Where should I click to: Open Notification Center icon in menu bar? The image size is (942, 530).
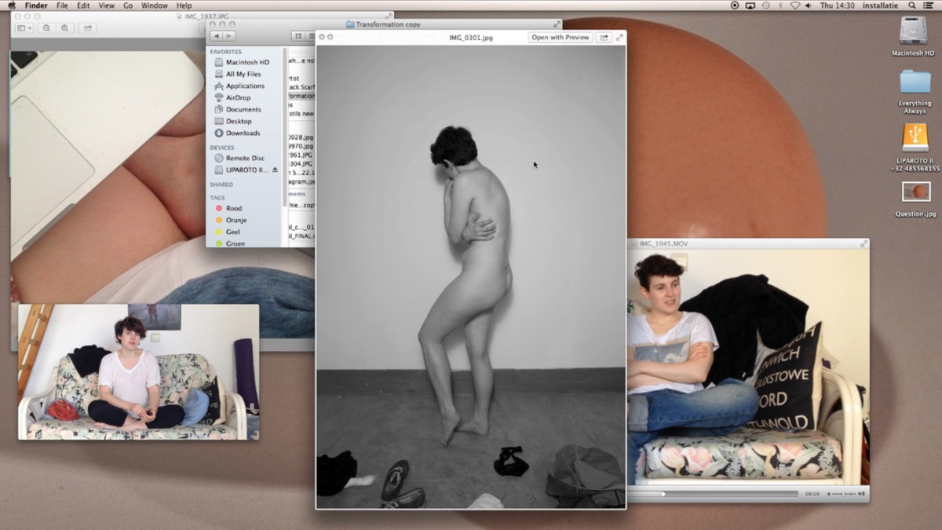click(928, 5)
